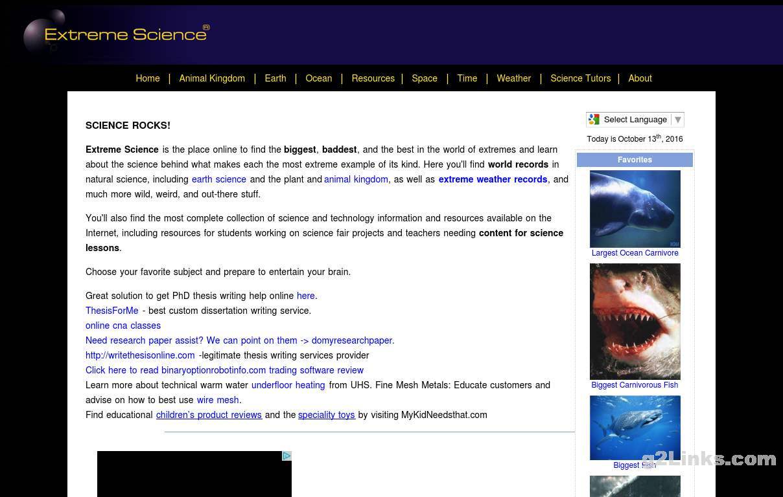The width and height of the screenshot is (783, 497).
Task: Click the AdChoices icon on the ad
Action: (x=286, y=456)
